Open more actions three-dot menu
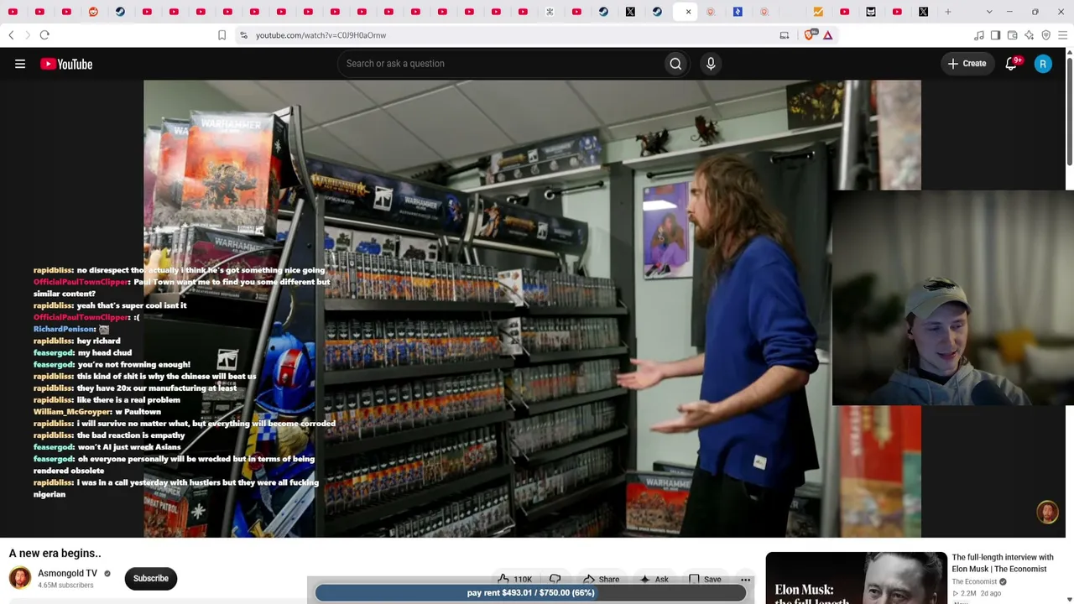The width and height of the screenshot is (1074, 604). pos(745,580)
